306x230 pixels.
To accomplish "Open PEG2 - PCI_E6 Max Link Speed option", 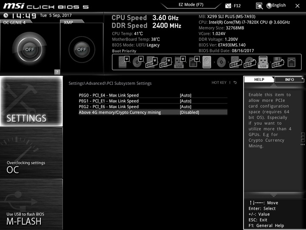I will coord(153,106).
